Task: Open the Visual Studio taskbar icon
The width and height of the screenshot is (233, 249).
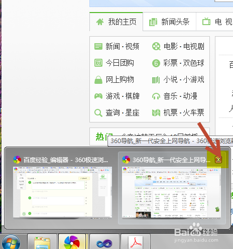Action: point(104,241)
